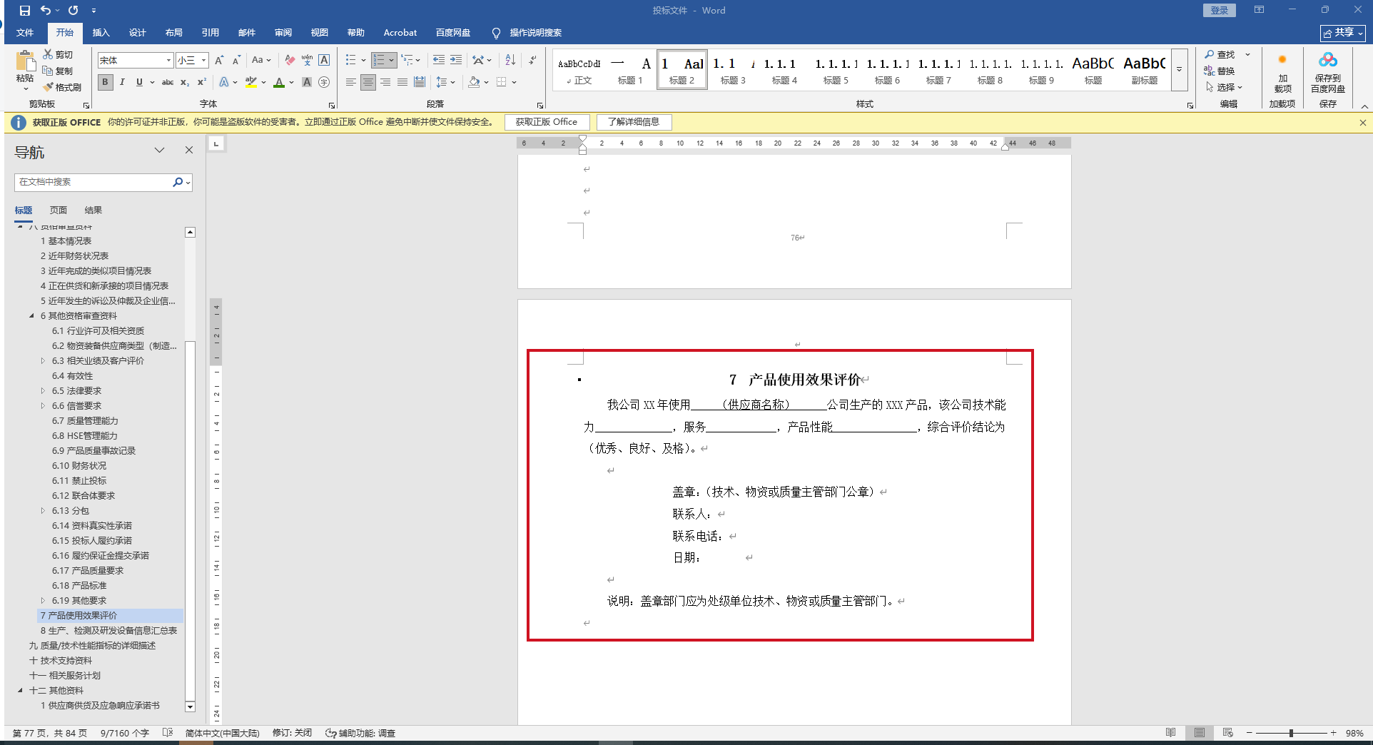The width and height of the screenshot is (1373, 745).
Task: Toggle Italic formatting
Action: point(122,82)
